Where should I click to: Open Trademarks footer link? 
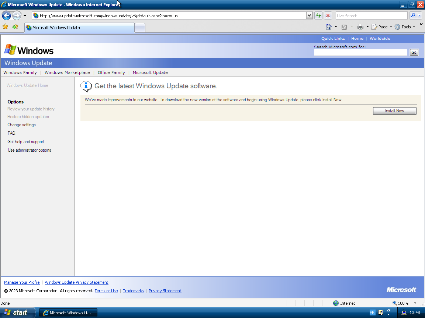pyautogui.click(x=133, y=291)
